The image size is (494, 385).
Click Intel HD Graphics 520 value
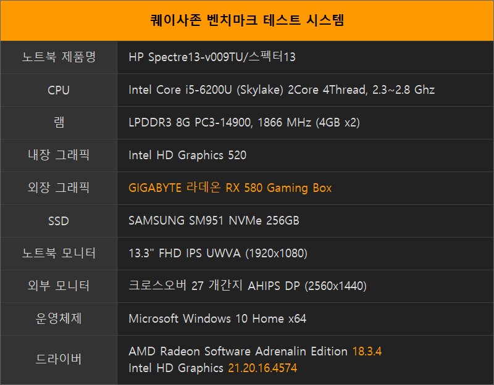point(188,155)
